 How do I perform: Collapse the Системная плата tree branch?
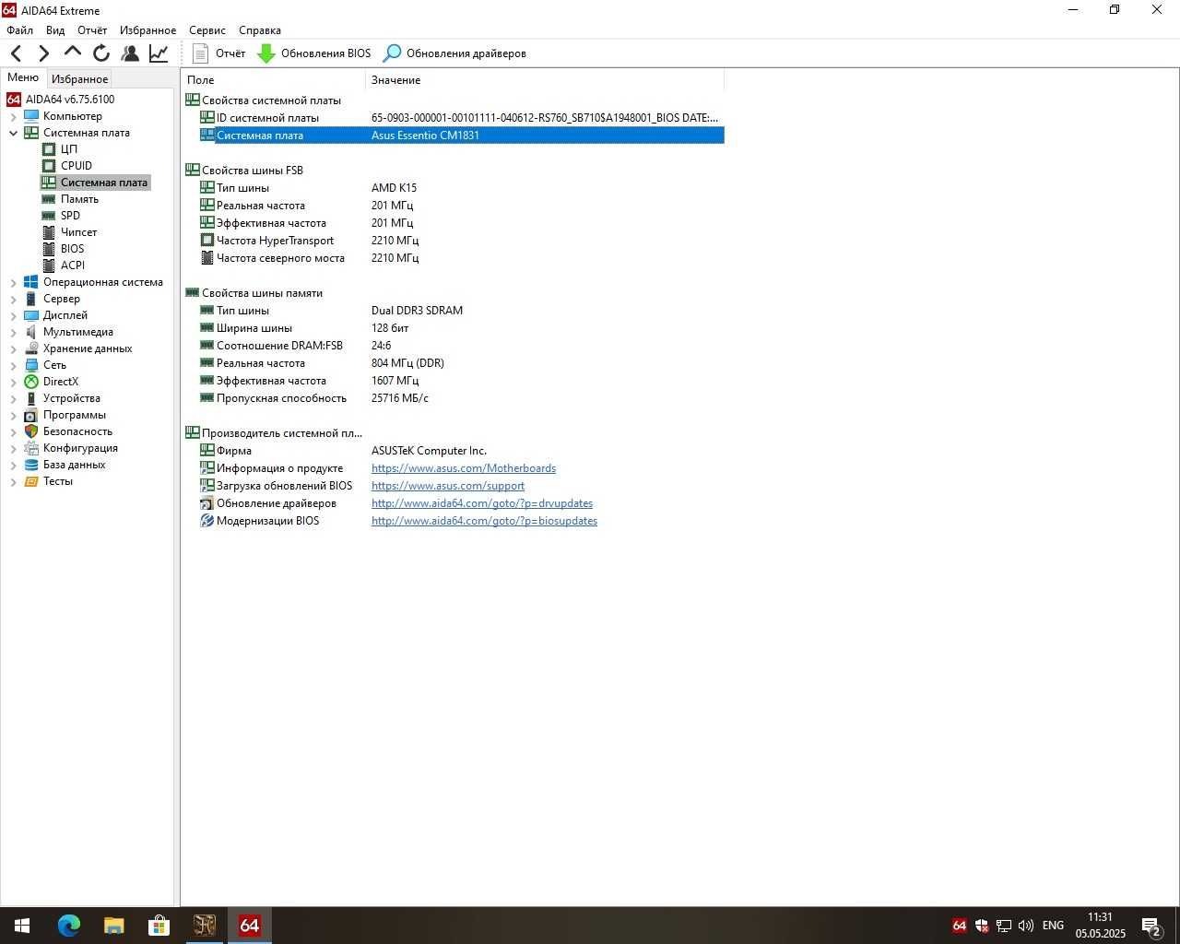pyautogui.click(x=14, y=133)
